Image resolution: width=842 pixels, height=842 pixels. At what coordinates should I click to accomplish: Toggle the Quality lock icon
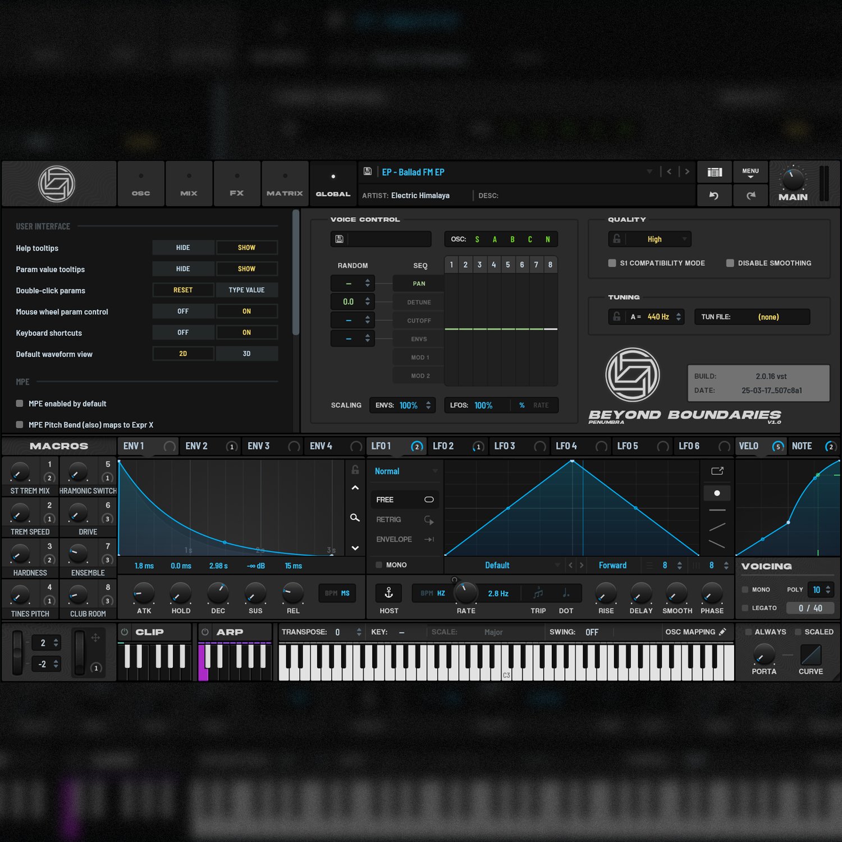pyautogui.click(x=617, y=239)
